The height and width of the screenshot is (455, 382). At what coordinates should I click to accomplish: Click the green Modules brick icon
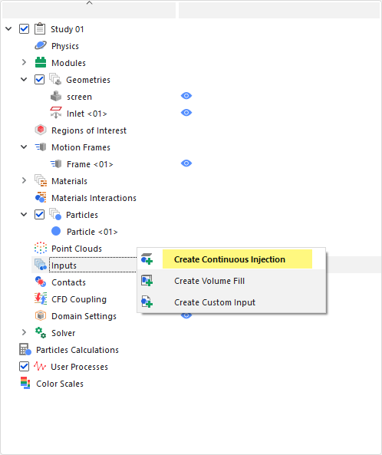pos(41,62)
